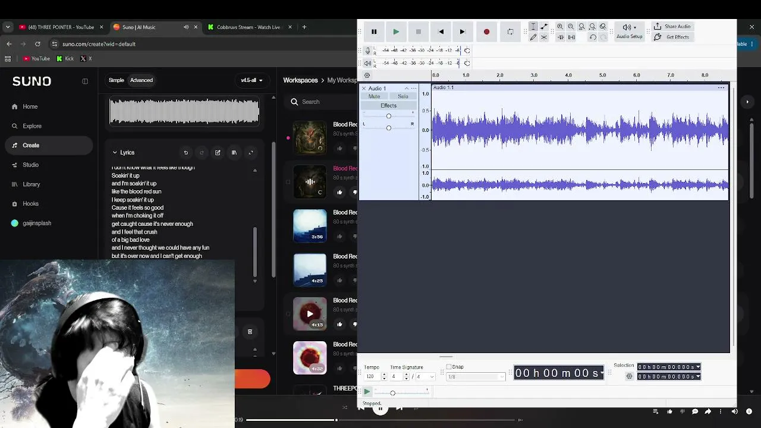Click Trim audio outside selection icon
The width and height of the screenshot is (761, 428).
(x=560, y=37)
